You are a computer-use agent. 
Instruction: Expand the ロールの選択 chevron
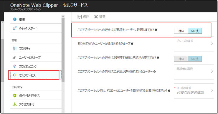point(212,90)
